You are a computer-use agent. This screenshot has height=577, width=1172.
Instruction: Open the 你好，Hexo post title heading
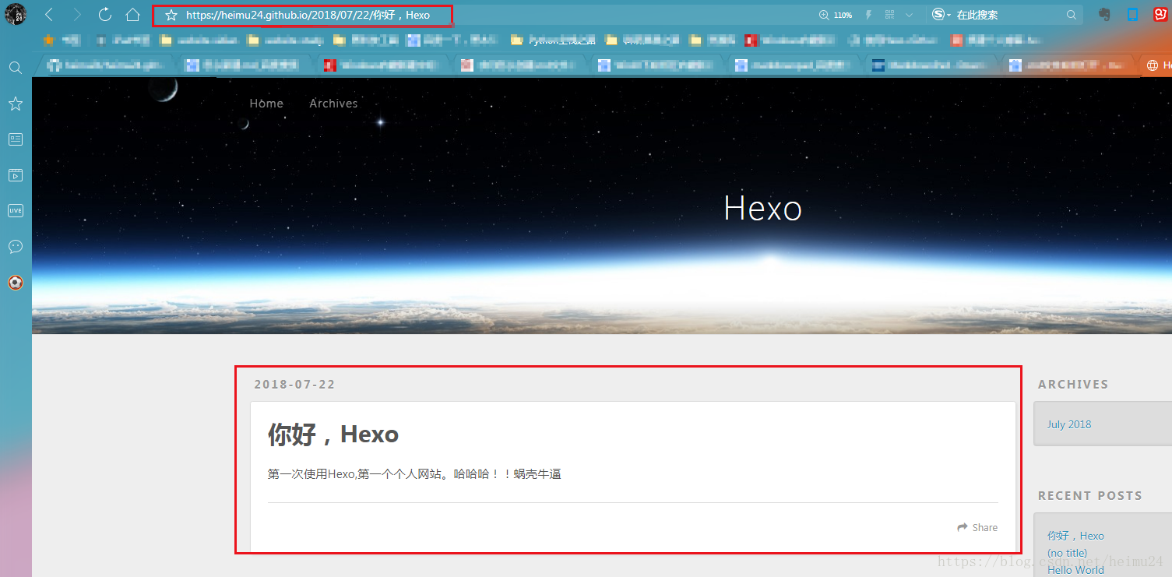333,434
